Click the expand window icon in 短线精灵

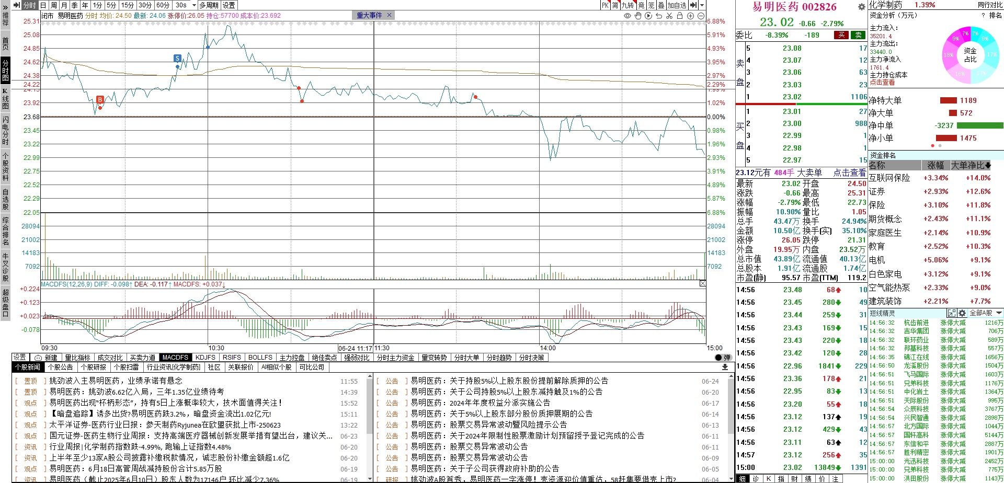(952, 313)
